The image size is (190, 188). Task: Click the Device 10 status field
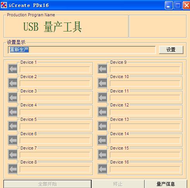click(x=145, y=84)
